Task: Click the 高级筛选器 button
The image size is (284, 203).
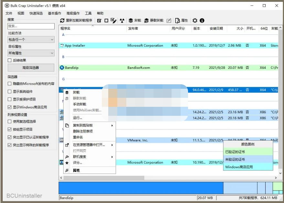Action: [31, 68]
